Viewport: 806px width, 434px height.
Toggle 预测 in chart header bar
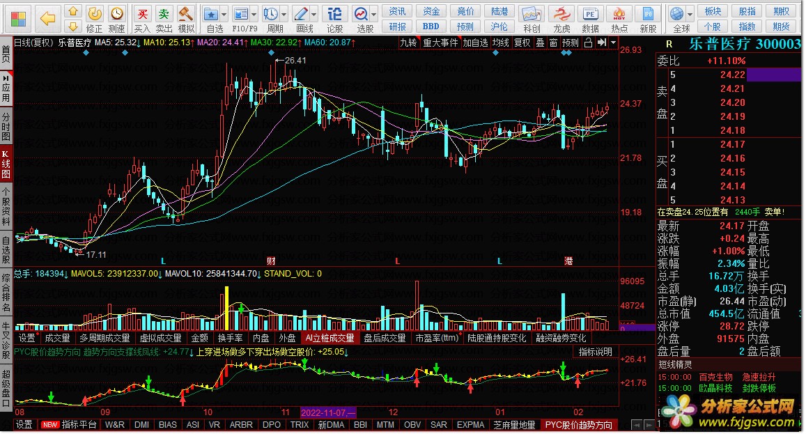pos(571,42)
